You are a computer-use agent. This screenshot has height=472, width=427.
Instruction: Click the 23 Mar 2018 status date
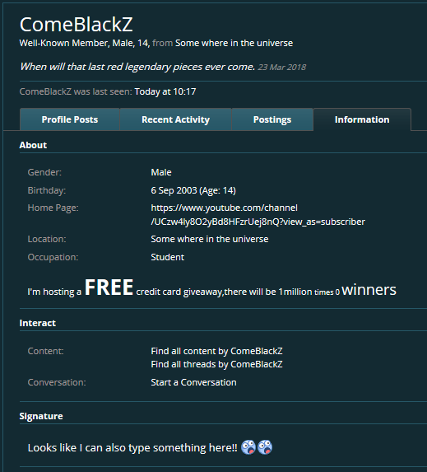click(x=281, y=67)
